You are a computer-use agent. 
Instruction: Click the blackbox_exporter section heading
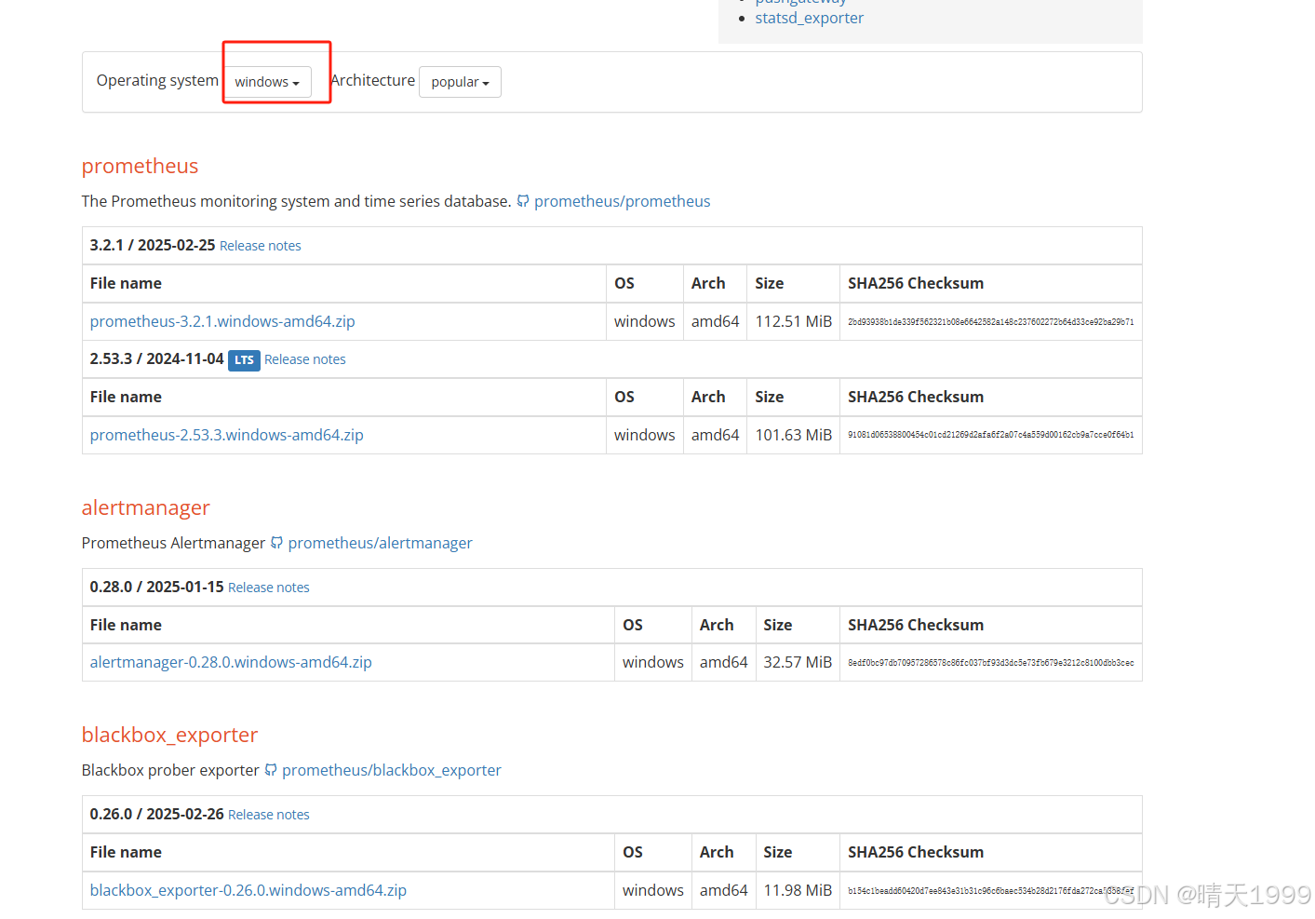[169, 735]
